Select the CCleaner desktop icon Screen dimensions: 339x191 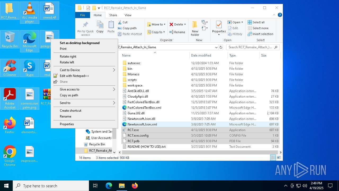click(x=10, y=68)
